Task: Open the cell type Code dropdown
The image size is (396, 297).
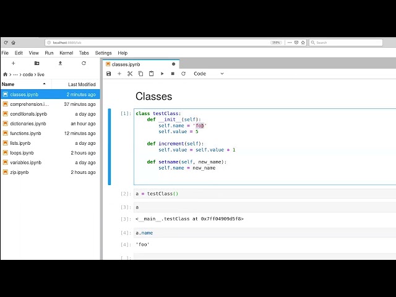Action: click(209, 74)
